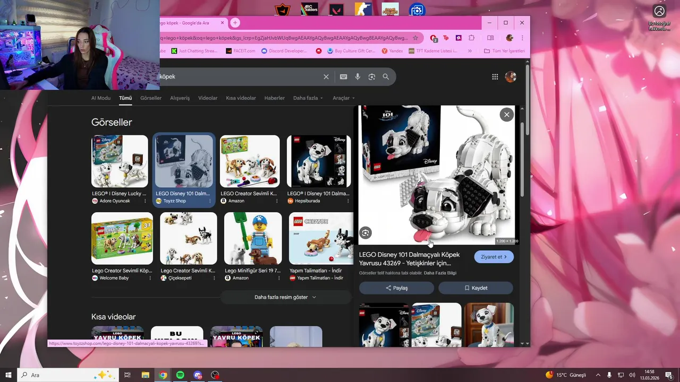Open the Amazon LEGO Creator Sevimli thumbnail
This screenshot has height=382, width=680.
pos(250,161)
